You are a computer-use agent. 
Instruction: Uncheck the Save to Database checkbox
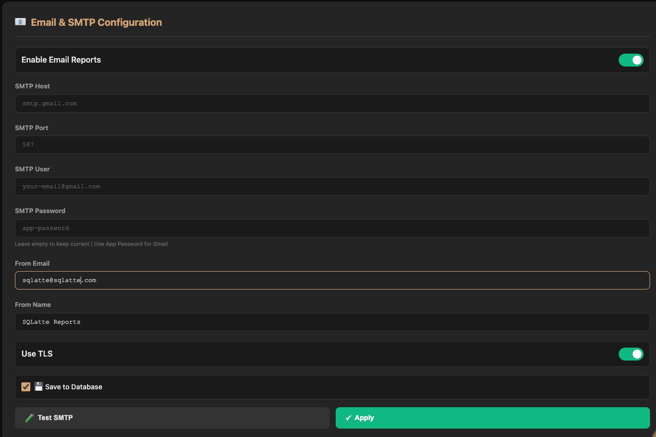(x=26, y=387)
